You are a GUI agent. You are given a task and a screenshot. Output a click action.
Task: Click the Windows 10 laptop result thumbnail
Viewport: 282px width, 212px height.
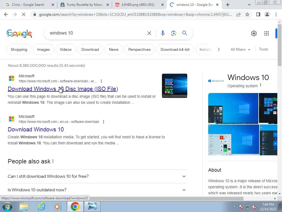coord(174,86)
